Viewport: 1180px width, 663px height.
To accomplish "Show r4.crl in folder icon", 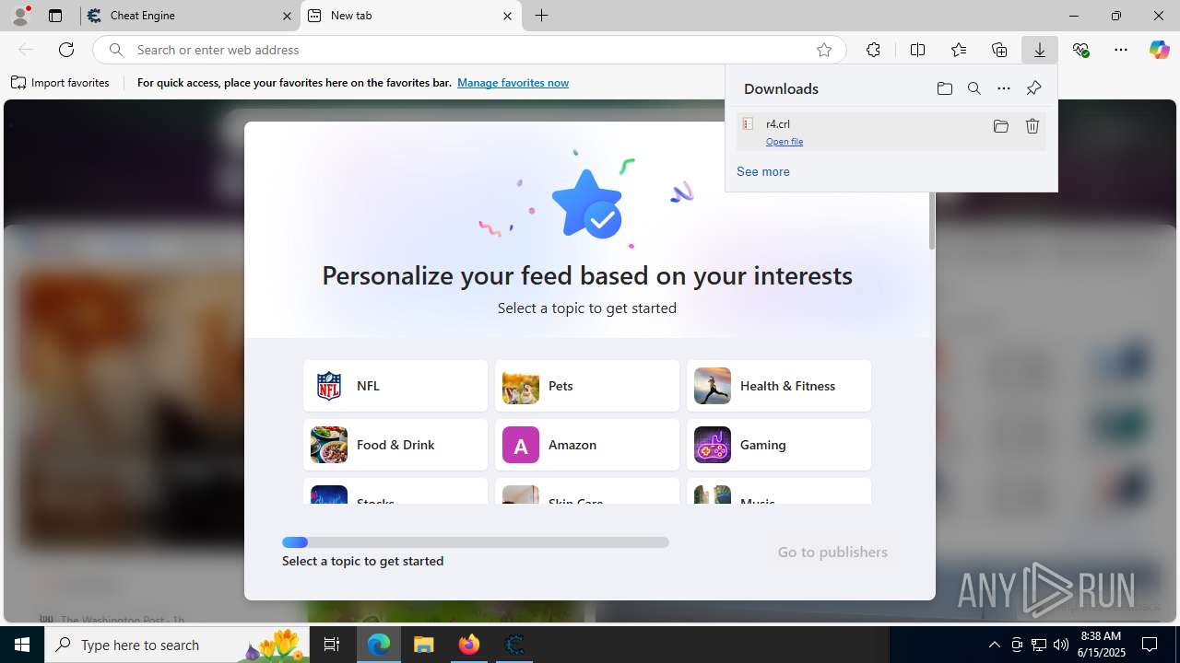I will pos(1001,126).
